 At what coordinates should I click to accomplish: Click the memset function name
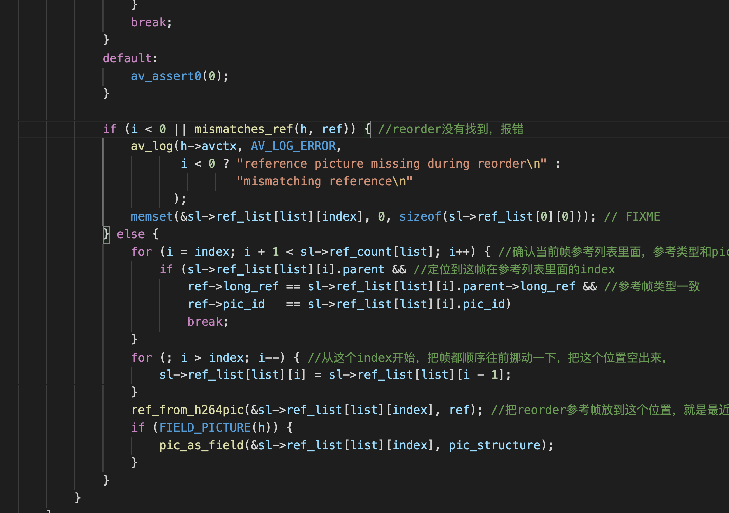click(x=152, y=216)
